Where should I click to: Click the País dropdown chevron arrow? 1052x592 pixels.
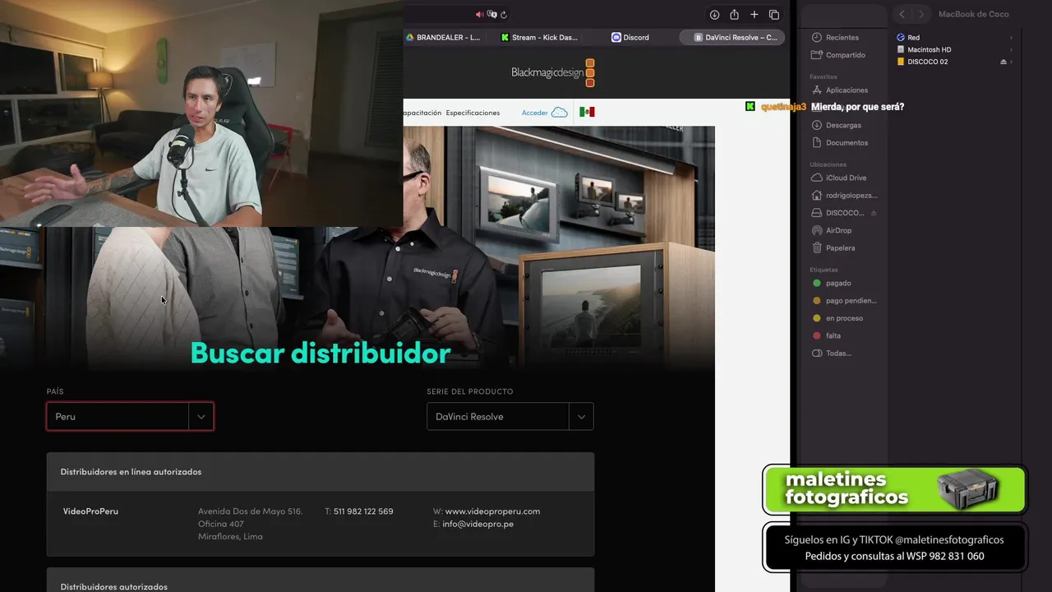pos(201,417)
